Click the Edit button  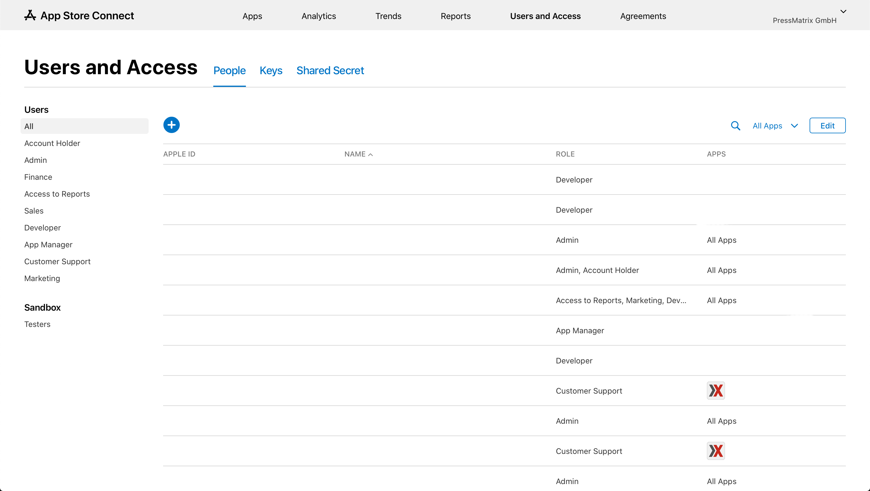coord(827,125)
